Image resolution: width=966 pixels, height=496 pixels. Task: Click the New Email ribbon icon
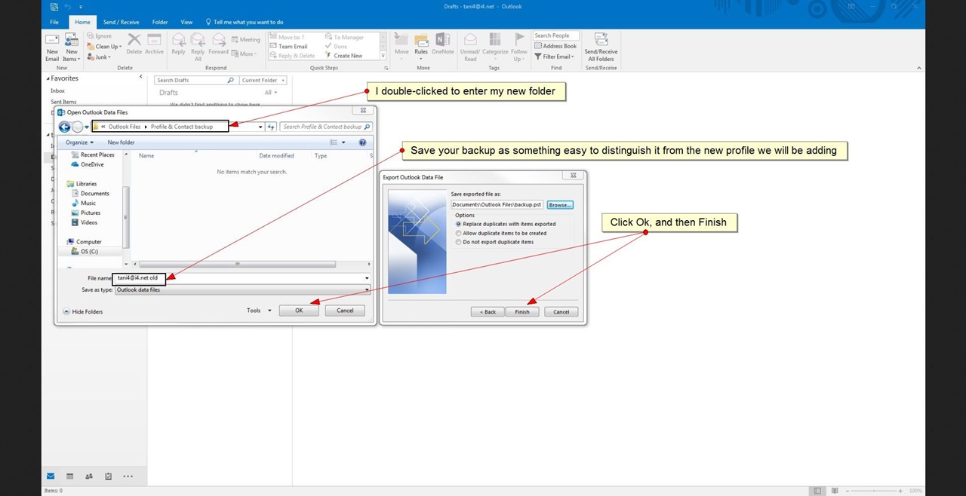click(52, 47)
